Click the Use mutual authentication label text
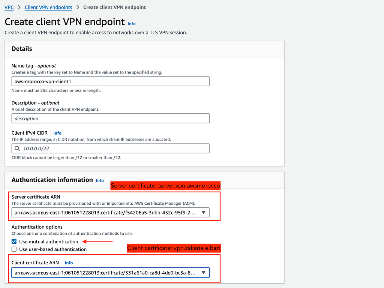The height and width of the screenshot is (288, 384). click(49, 242)
